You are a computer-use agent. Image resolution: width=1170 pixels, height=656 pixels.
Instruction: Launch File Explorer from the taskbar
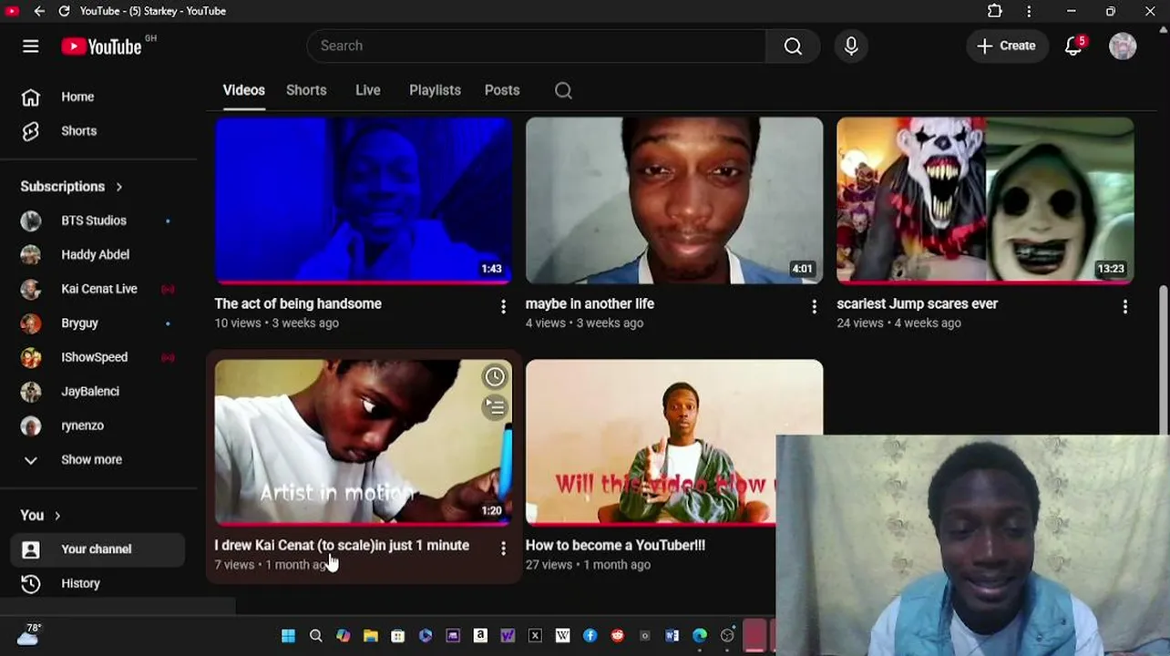point(371,636)
